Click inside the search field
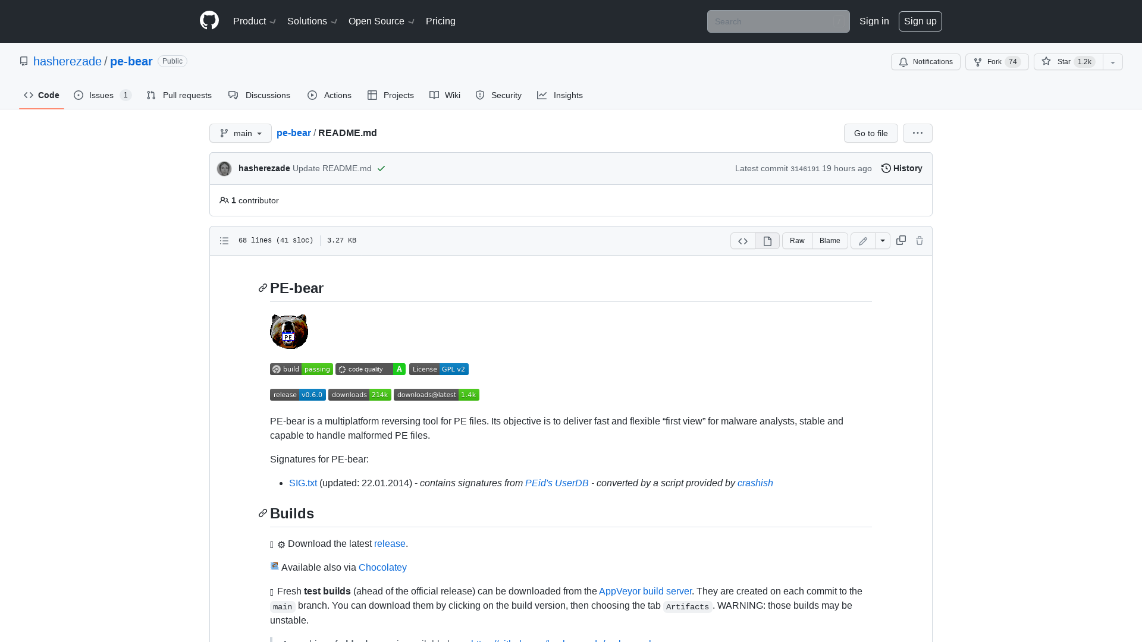The width and height of the screenshot is (1142, 642). point(778,21)
